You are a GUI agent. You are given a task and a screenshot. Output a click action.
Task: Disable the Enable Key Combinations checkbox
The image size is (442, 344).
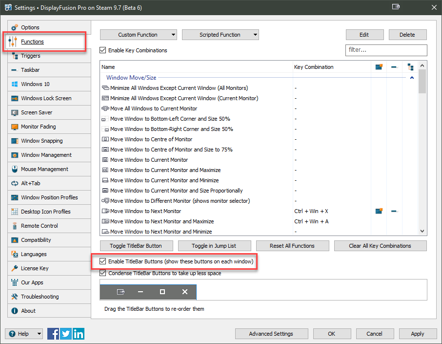(103, 50)
